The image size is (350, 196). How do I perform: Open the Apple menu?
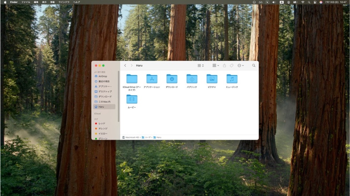coord(5,2)
